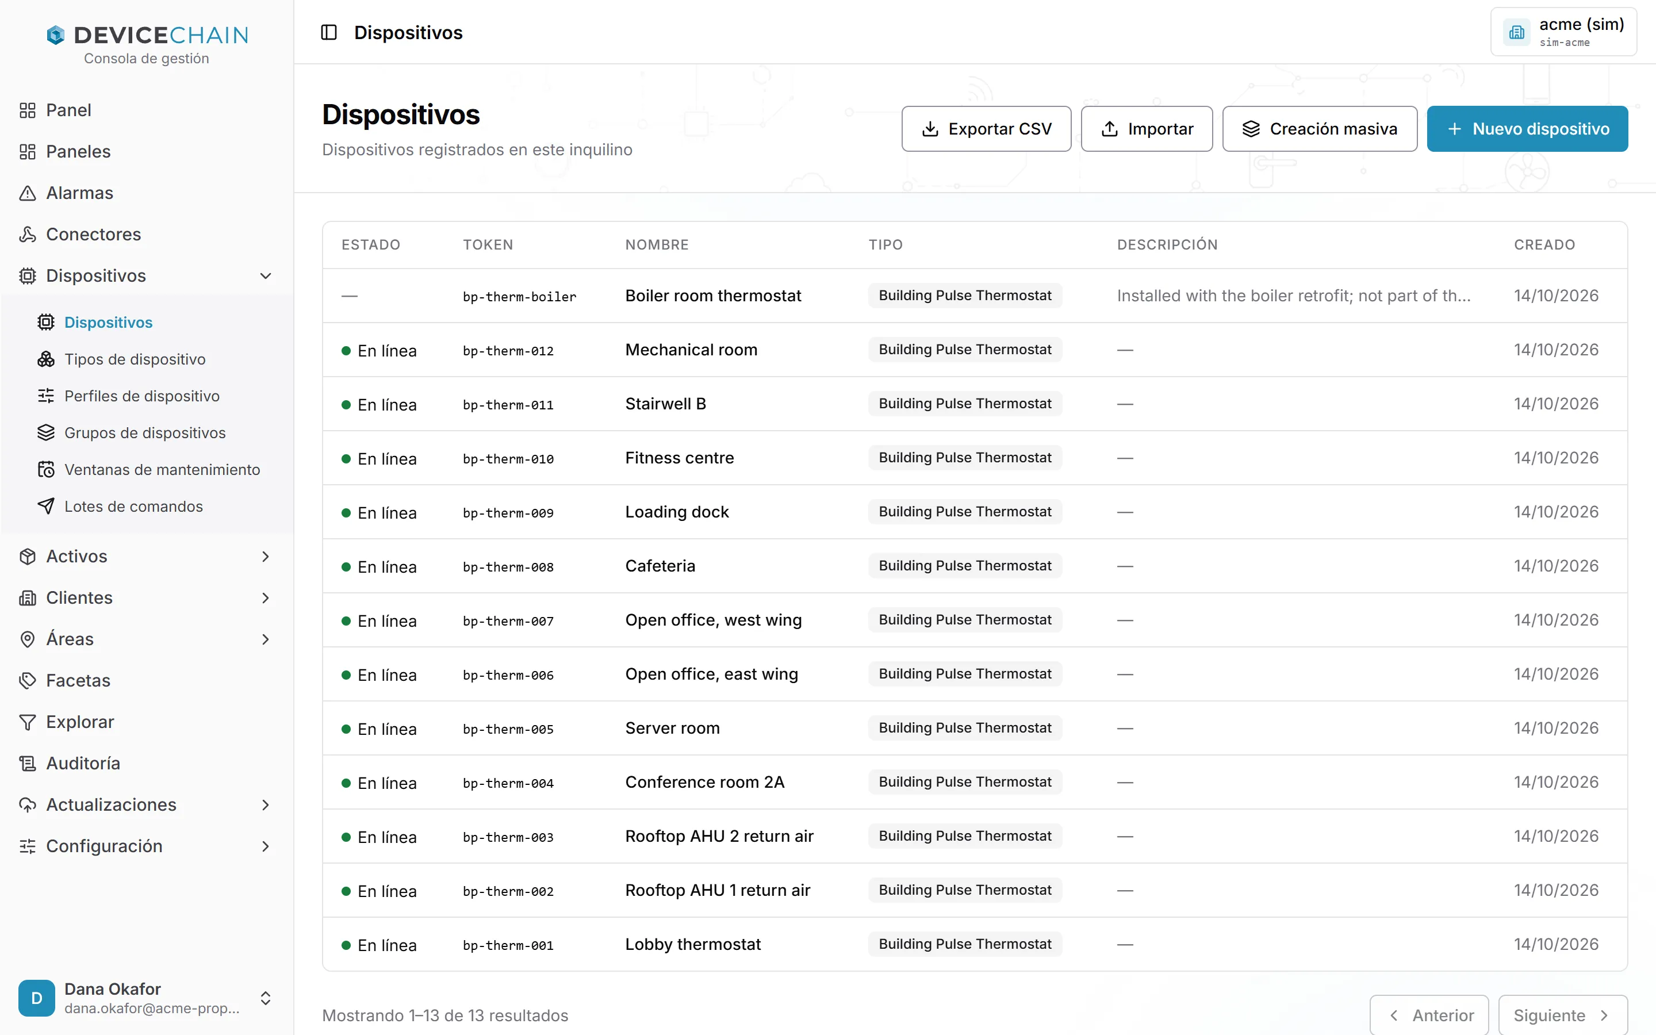The width and height of the screenshot is (1656, 1035).
Task: Click the Explorar funnel icon
Action: pyautogui.click(x=28, y=722)
